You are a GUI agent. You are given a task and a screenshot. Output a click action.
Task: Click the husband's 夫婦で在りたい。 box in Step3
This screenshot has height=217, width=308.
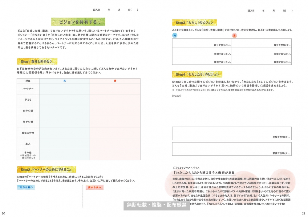(x=202, y=52)
